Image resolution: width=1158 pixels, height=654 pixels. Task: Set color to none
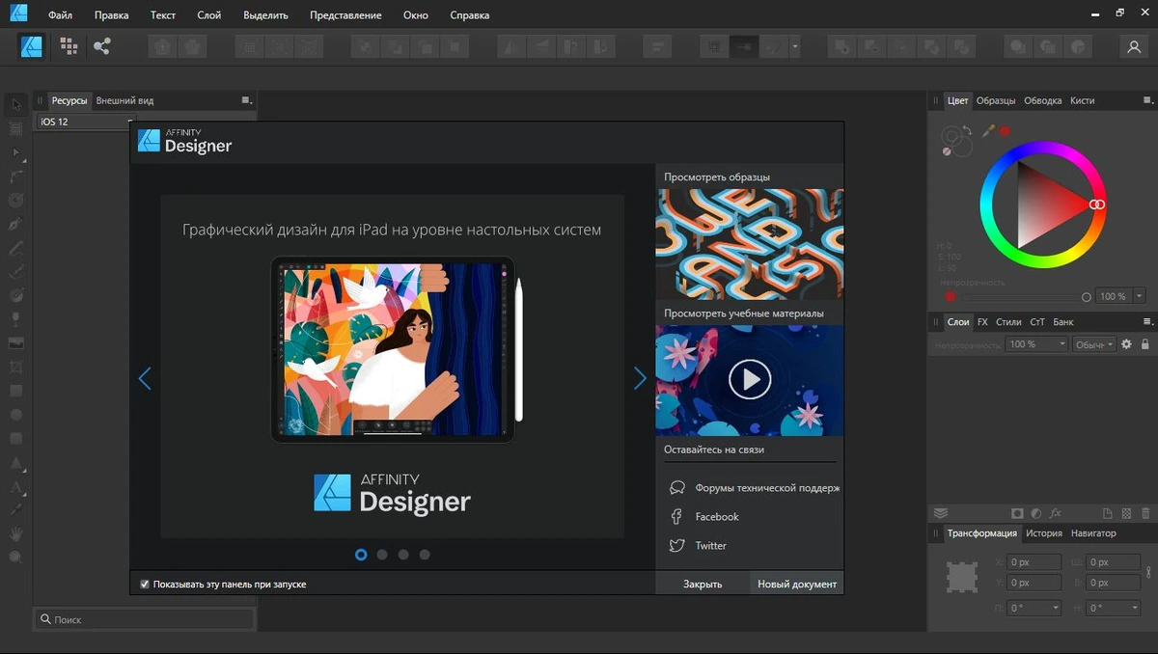pyautogui.click(x=949, y=150)
